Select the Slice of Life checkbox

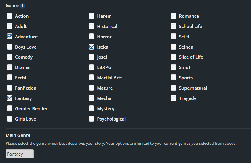pos(174,57)
